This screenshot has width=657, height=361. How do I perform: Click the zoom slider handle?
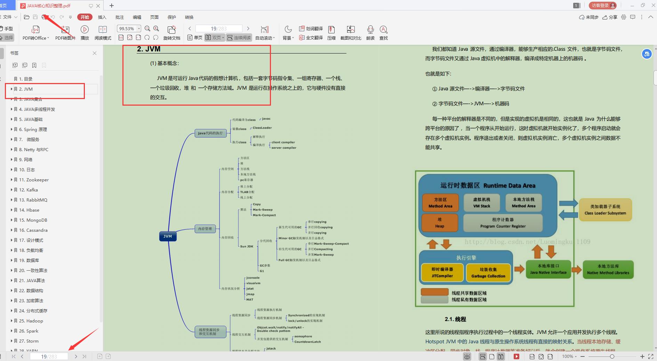(x=612, y=356)
